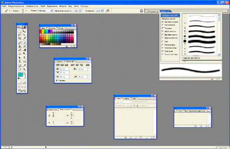Pick the Eraser tool in toolbox
The width and height of the screenshot is (230, 149).
pos(20,50)
